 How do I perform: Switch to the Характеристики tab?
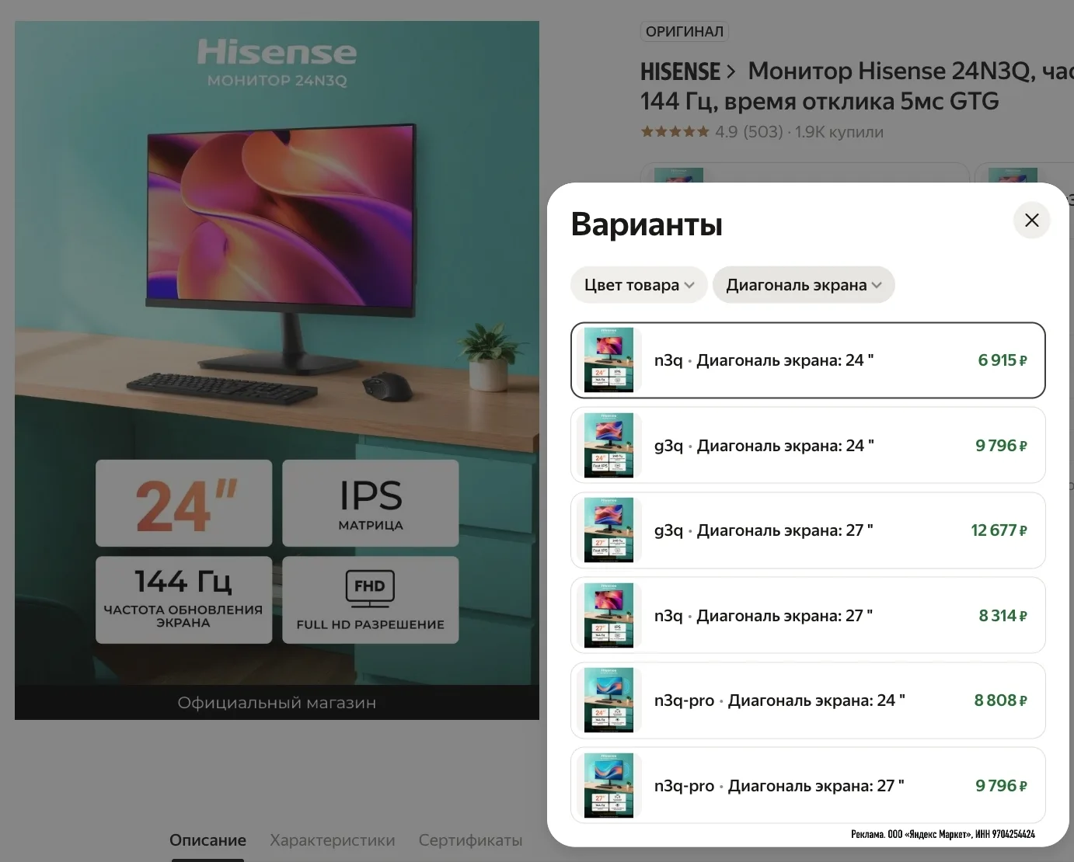332,840
